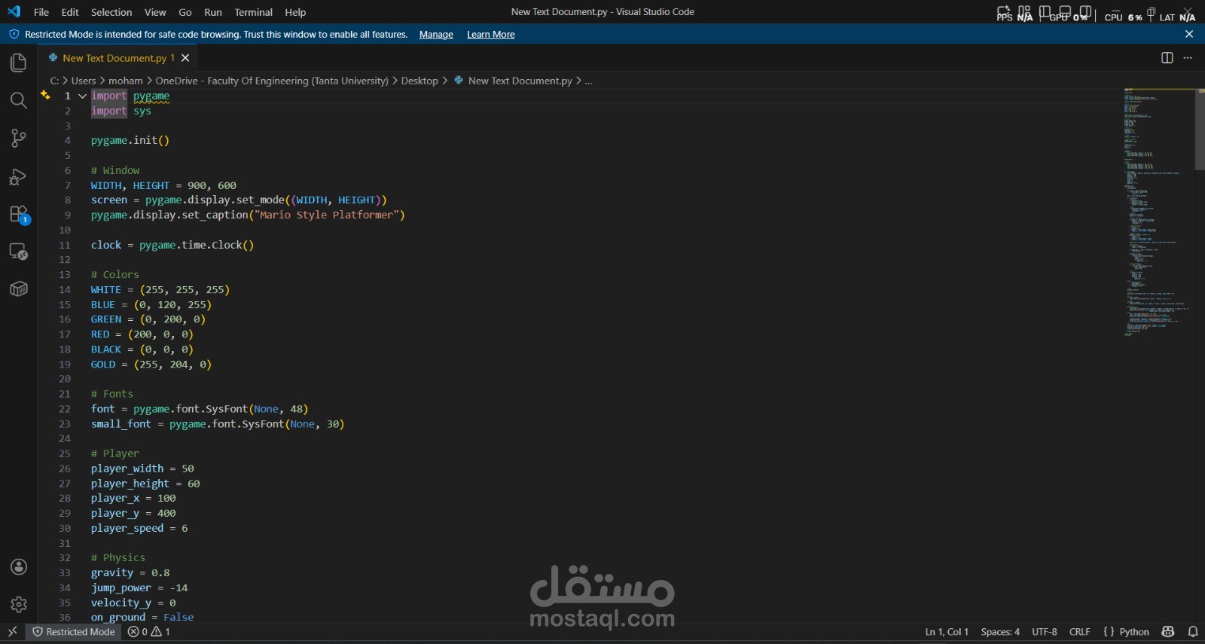
Task: Toggle the secondary side bar layout icon
Action: pyautogui.click(x=1085, y=11)
